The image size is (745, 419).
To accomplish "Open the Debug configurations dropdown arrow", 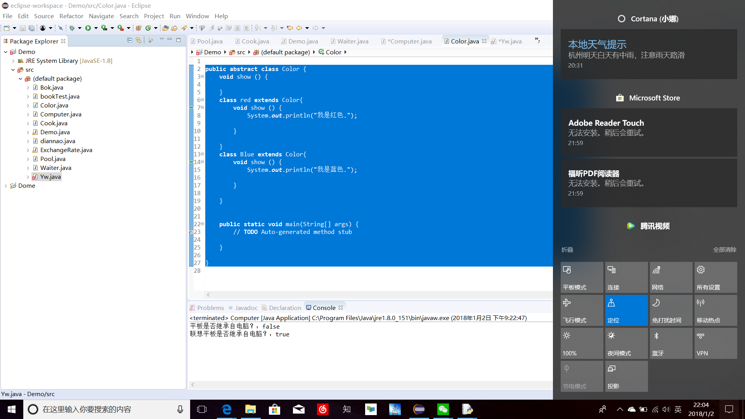I will click(x=80, y=28).
